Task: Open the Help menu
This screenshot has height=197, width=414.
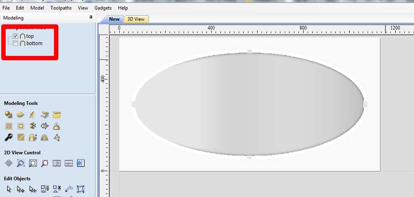Action: click(123, 8)
